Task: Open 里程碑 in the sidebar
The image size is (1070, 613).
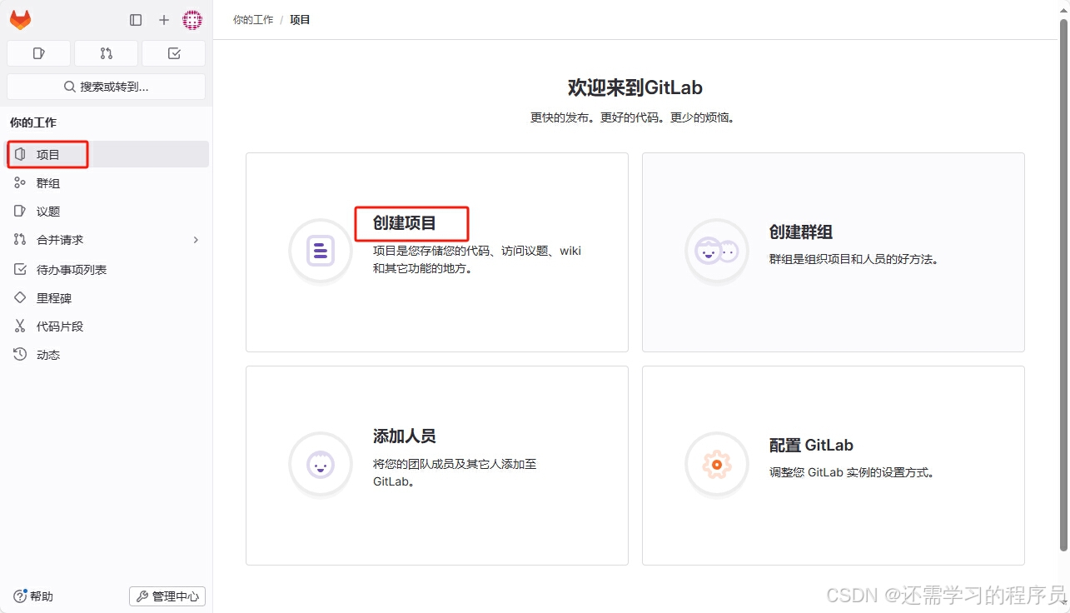Action: pyautogui.click(x=107, y=298)
